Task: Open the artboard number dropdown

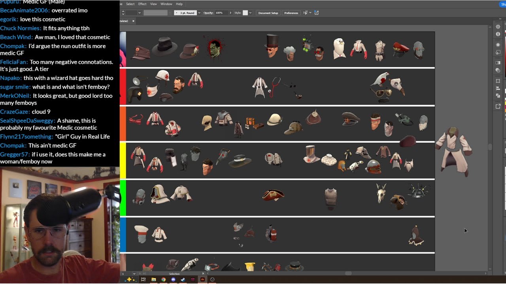Action: point(134,273)
